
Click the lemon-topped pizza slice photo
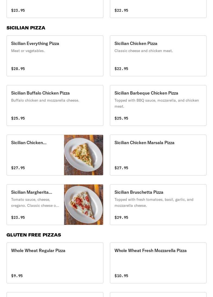pos(84,155)
